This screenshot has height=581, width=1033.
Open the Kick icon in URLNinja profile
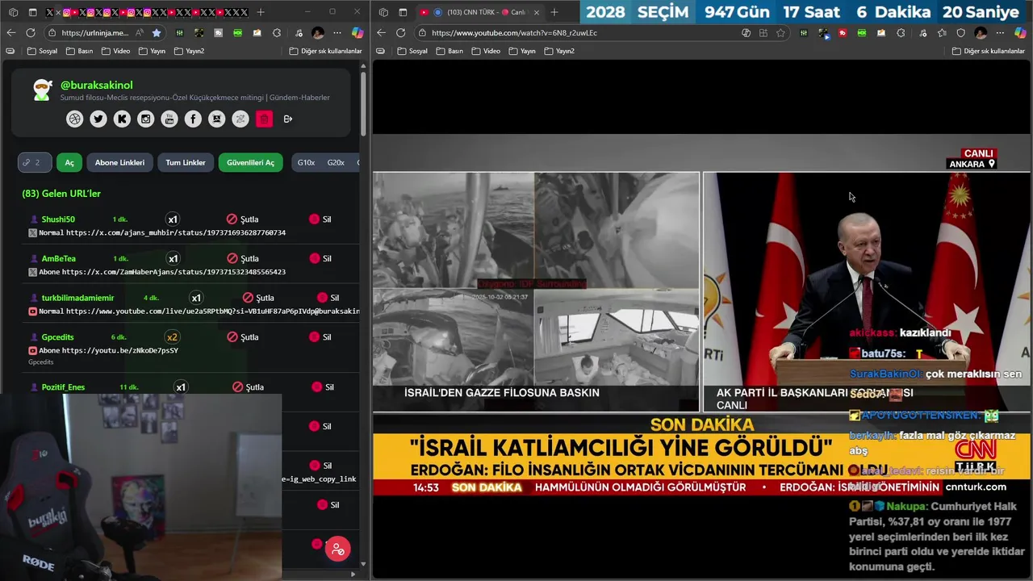coord(122,119)
